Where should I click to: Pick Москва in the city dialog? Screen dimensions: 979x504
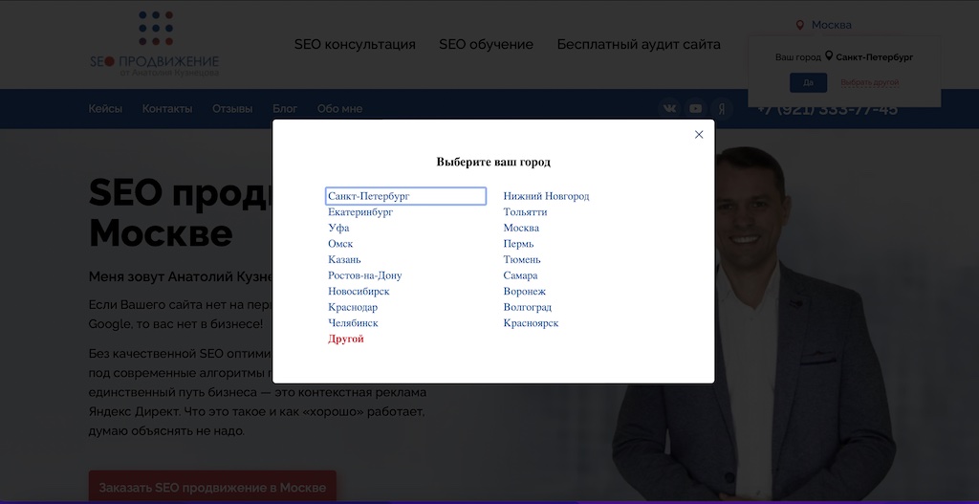(521, 228)
